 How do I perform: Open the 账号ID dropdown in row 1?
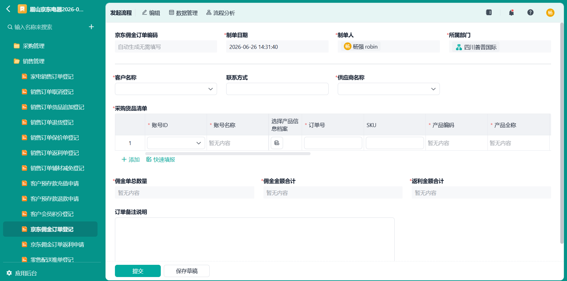tap(176, 143)
